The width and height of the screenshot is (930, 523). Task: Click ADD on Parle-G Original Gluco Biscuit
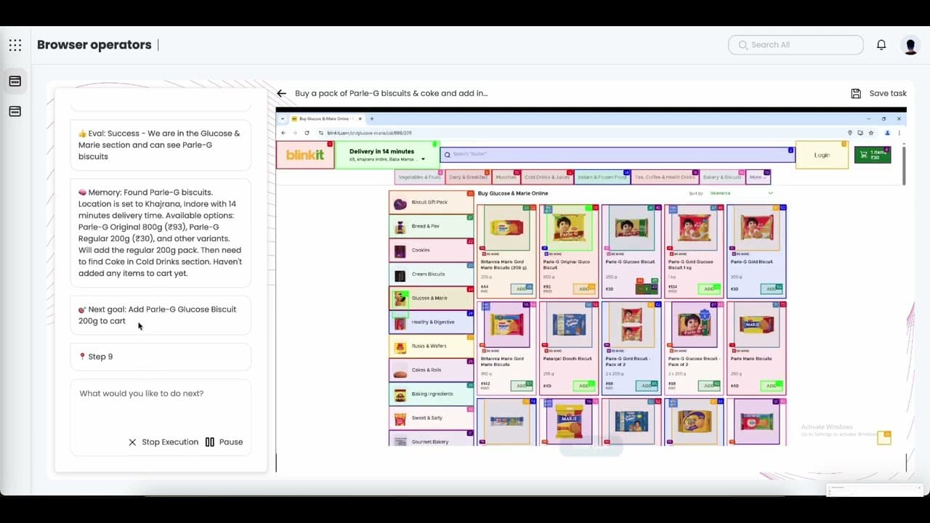click(x=584, y=288)
